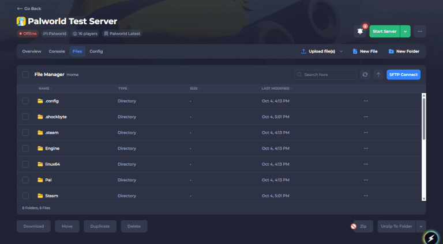Expand the Start Server dropdown arrow

pos(406,31)
